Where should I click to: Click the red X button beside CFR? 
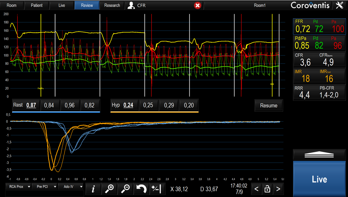tap(198, 5)
